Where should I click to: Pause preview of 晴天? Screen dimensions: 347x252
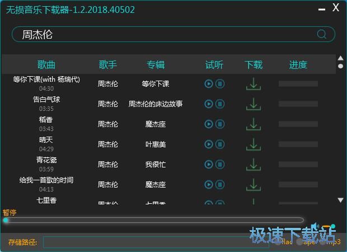pos(220,144)
